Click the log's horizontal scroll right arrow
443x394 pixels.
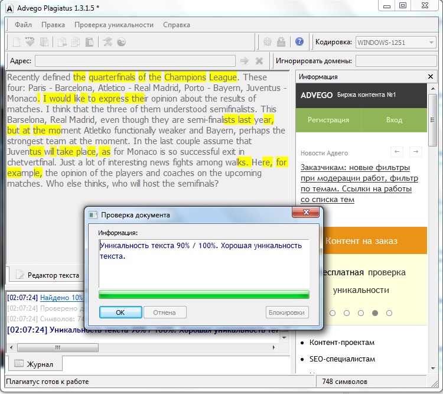[273, 347]
